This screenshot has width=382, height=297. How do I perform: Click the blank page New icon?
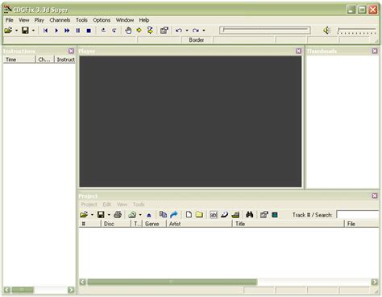click(x=189, y=215)
